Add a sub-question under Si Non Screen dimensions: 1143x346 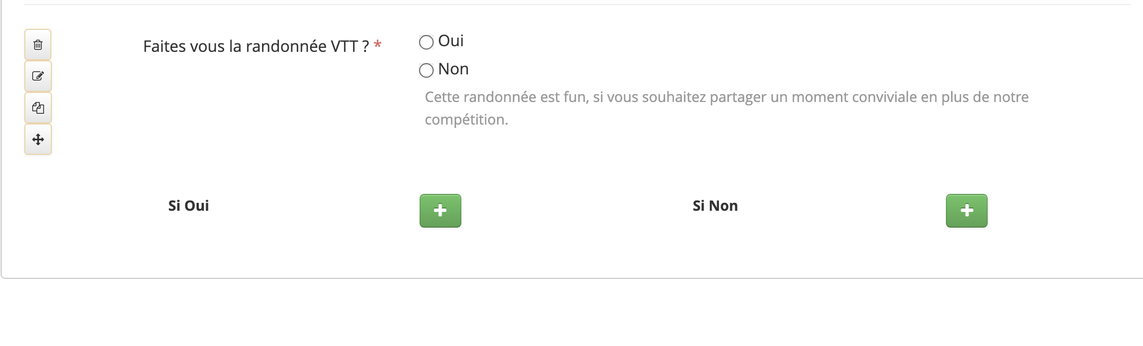tap(967, 211)
